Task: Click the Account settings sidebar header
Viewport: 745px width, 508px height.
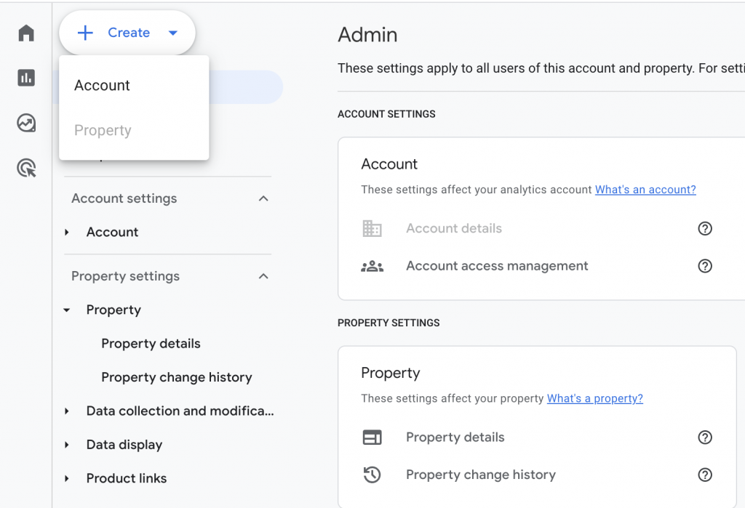Action: (124, 198)
